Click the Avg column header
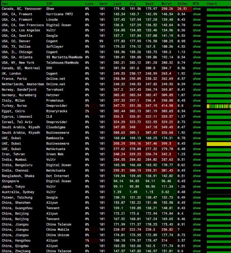 pos(133,4)
